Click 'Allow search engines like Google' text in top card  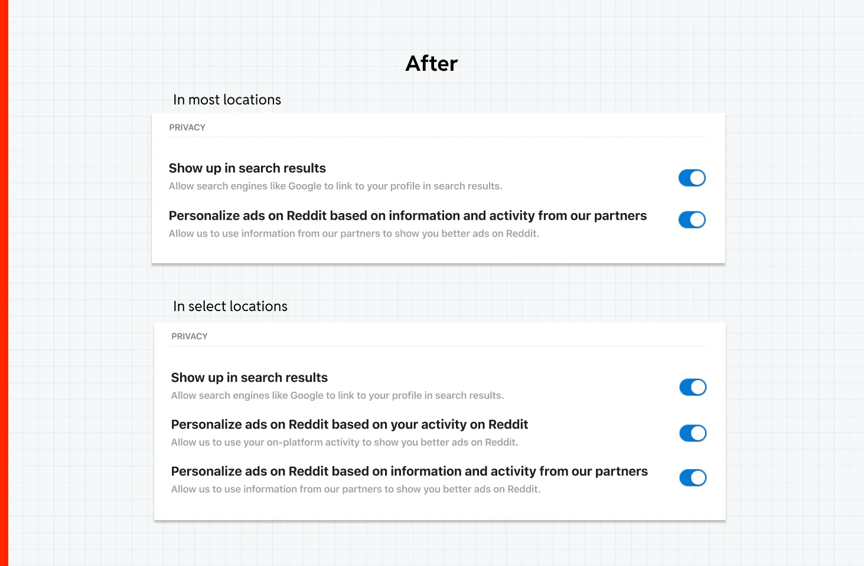click(x=335, y=186)
